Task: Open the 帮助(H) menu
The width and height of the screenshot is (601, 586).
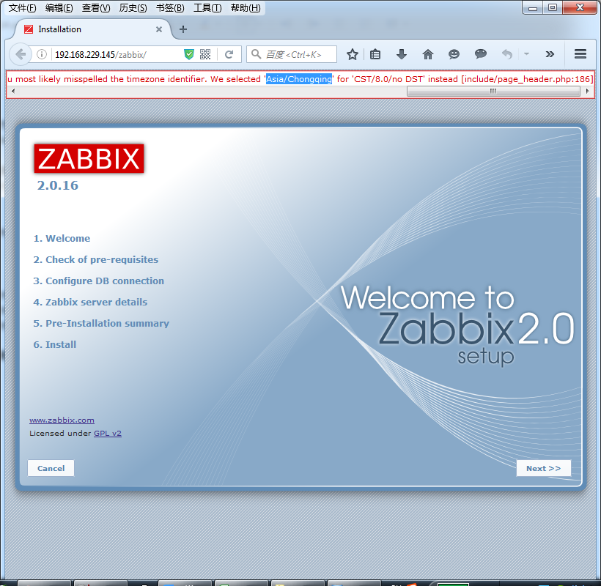Action: [246, 7]
